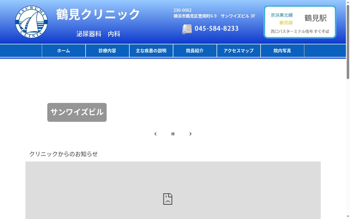350x219 pixels.
Task: Open the 院長紹介 menu item
Action: coord(195,51)
